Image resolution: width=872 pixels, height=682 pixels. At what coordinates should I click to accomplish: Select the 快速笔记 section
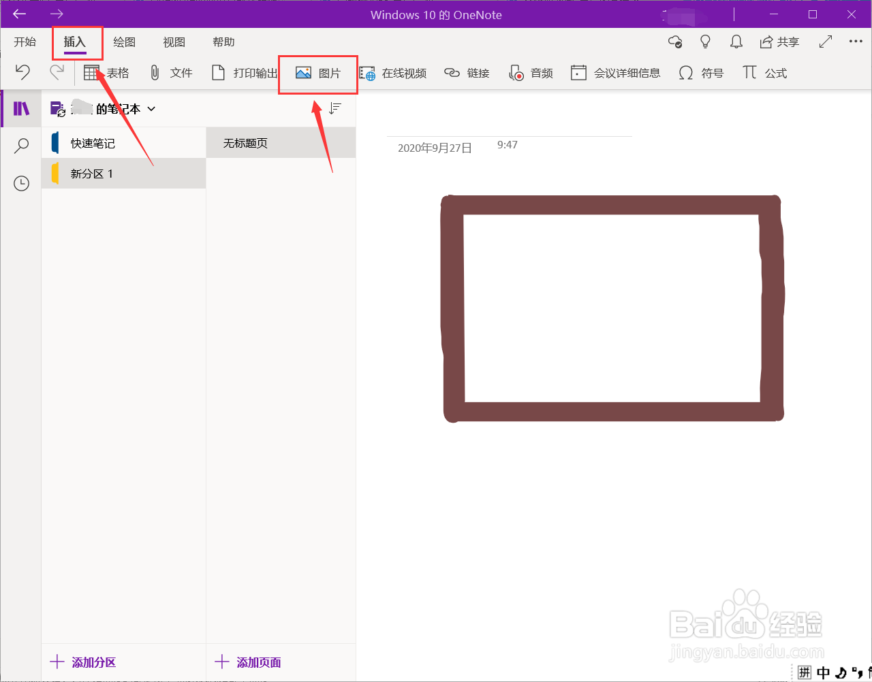(x=124, y=143)
